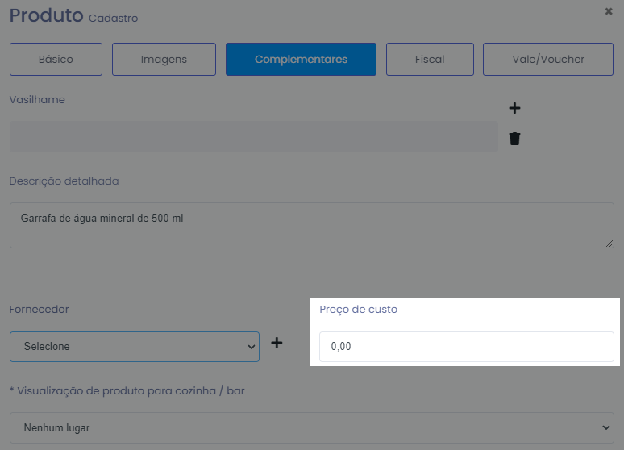Screen dimensions: 624x450
Task: Select the Complementares tab
Action: click(x=301, y=59)
